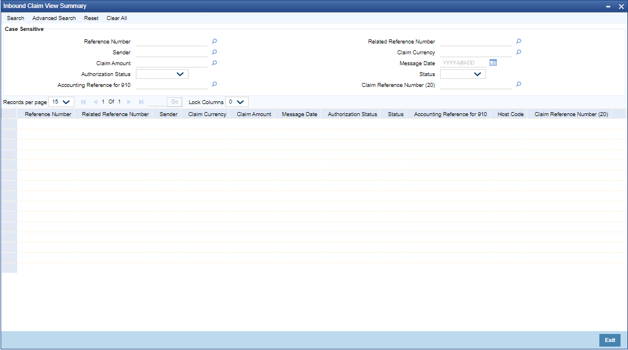Open lookup for Accounting Reference for 910
This screenshot has height=350, width=628.
coord(214,84)
